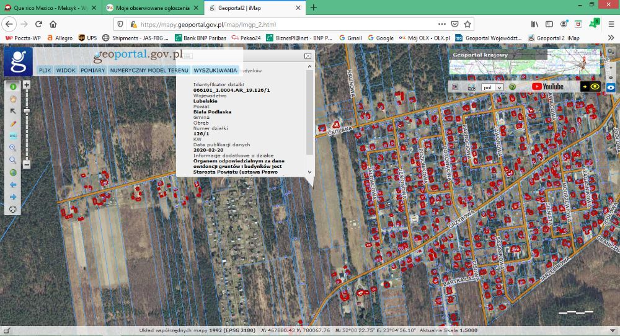The image size is (620, 336).
Task: Go to previous map view arrow
Action: point(12,185)
